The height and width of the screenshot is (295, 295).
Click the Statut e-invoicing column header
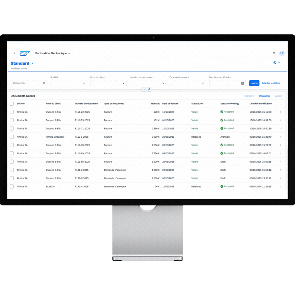coord(229,104)
